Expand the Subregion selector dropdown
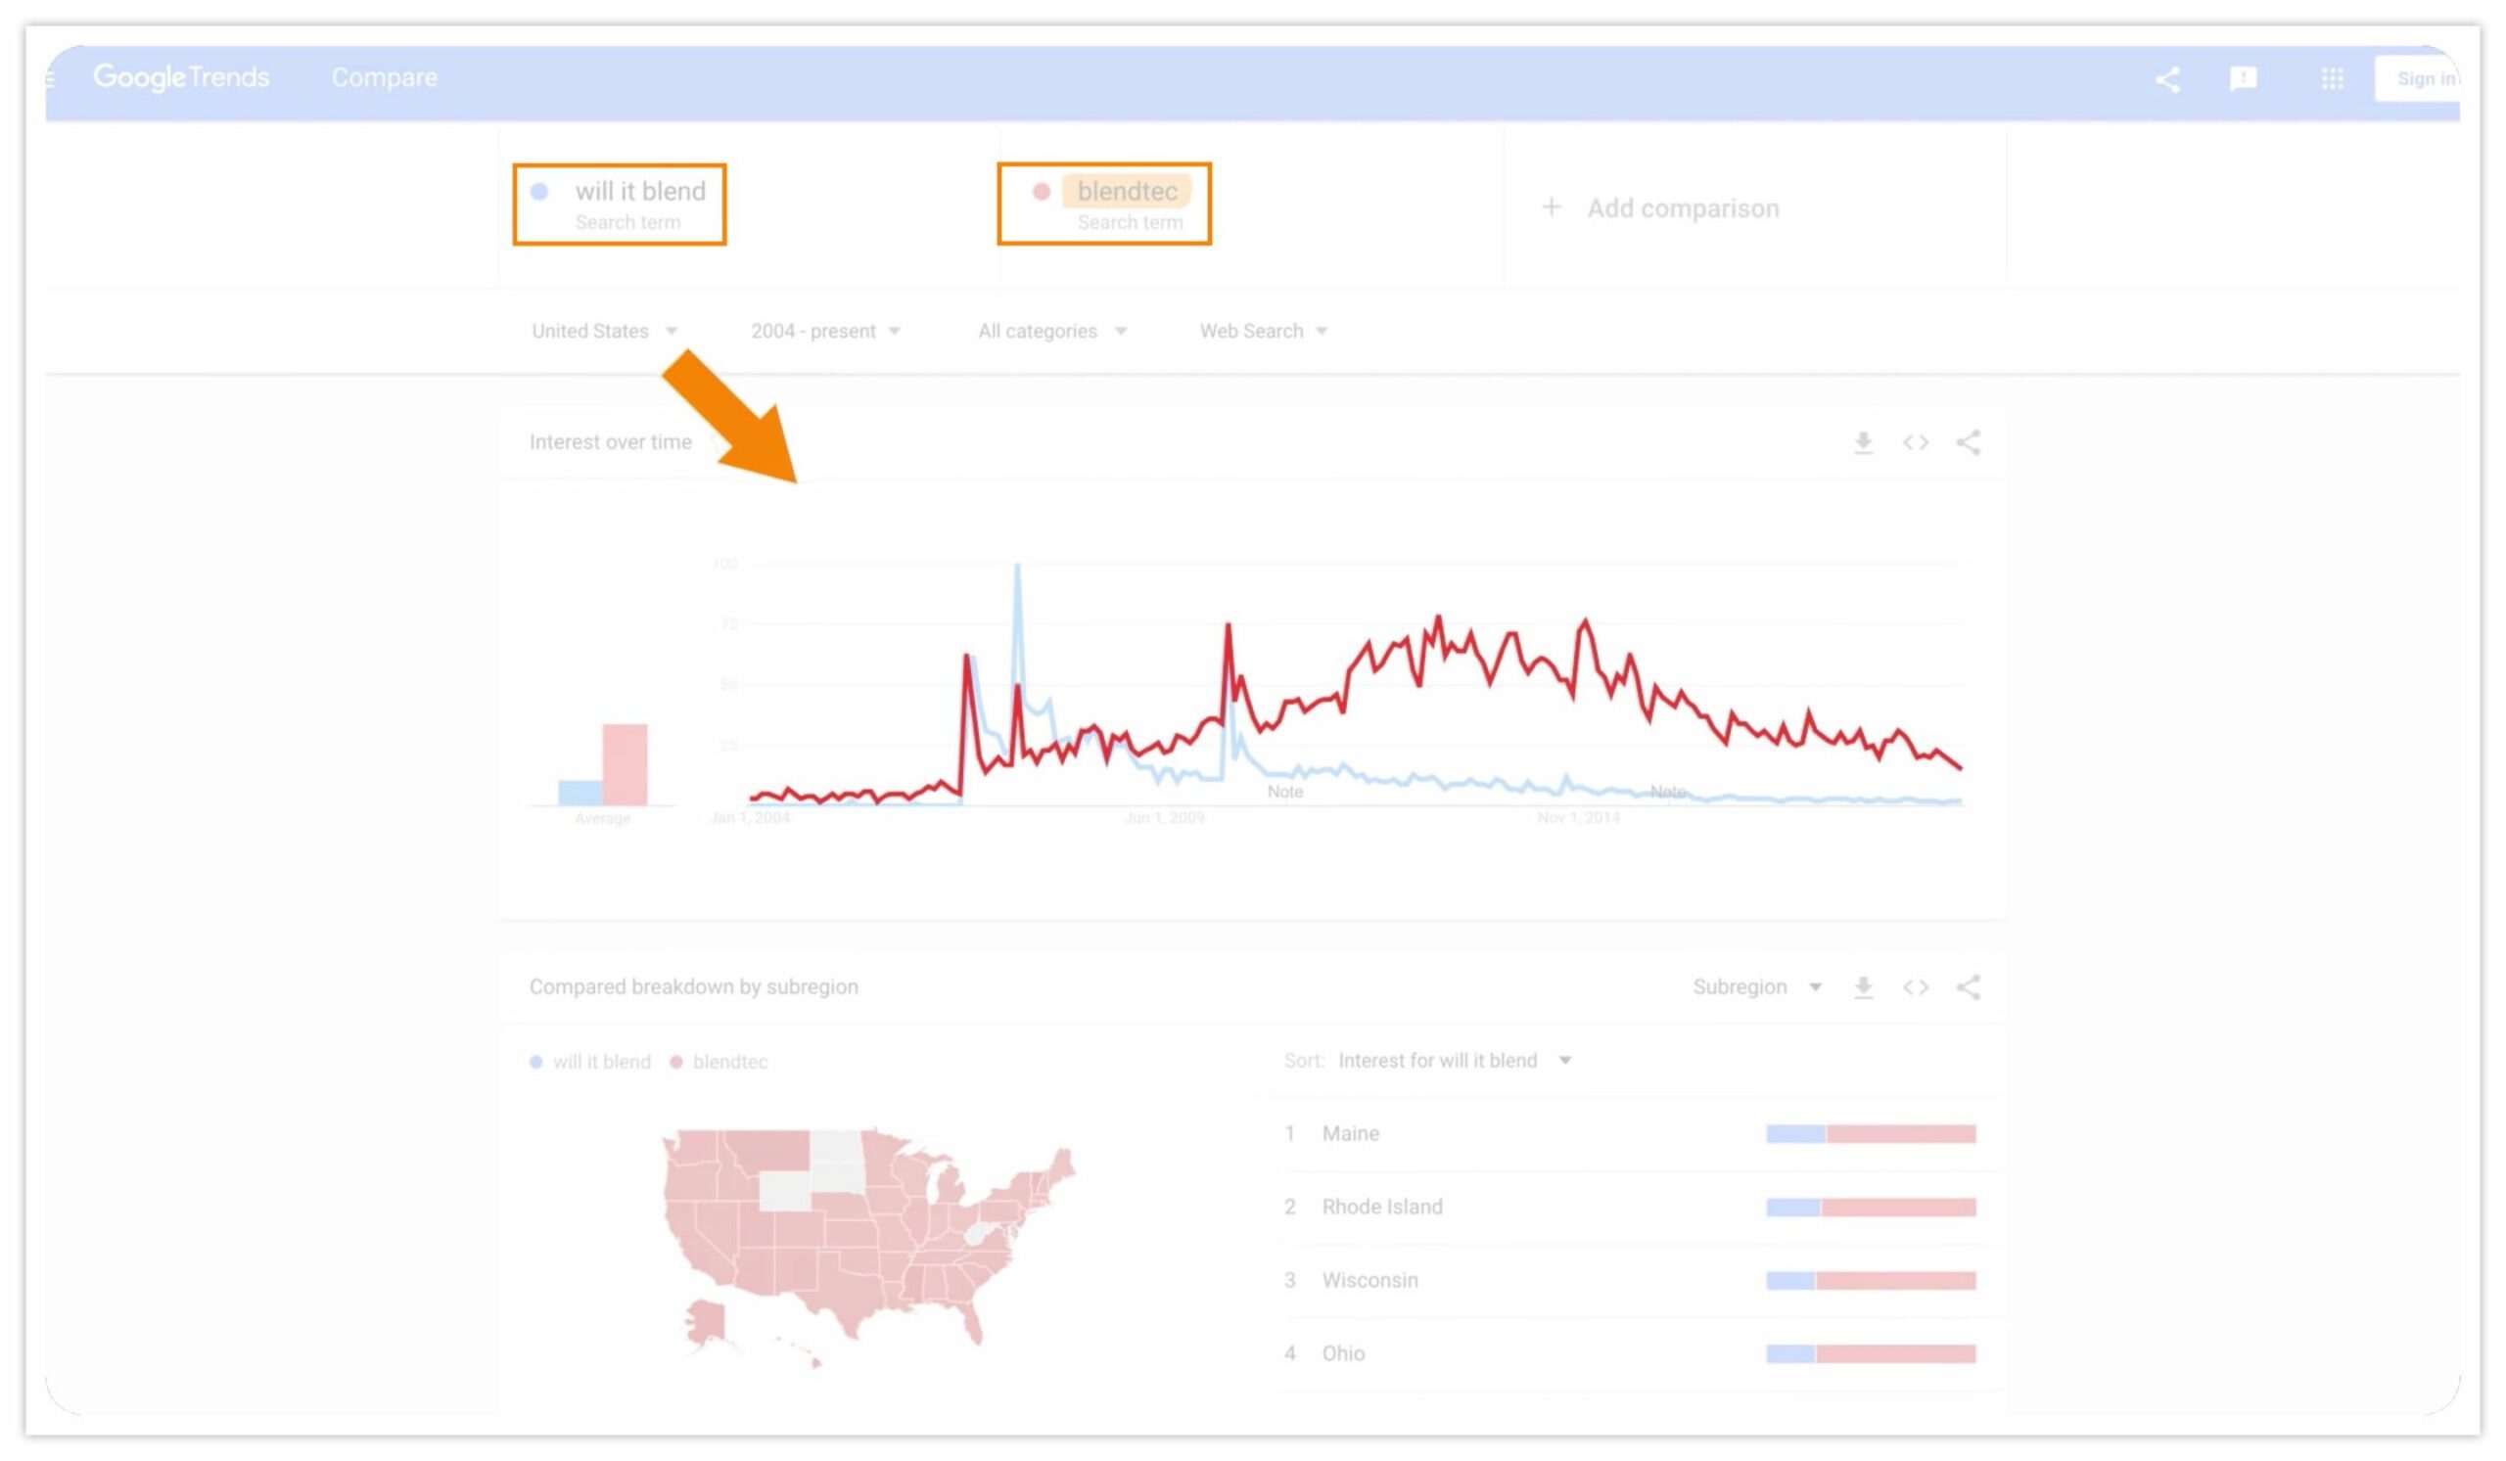 [1756, 988]
